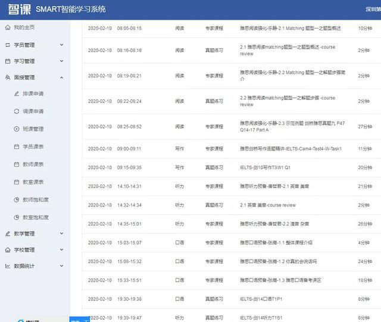This screenshot has width=381, height=322.
Task: Expand the 数据统计 menu chevron
Action: [62, 266]
